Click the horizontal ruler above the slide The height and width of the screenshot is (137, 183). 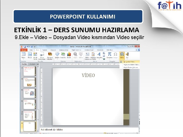(x=86, y=64)
